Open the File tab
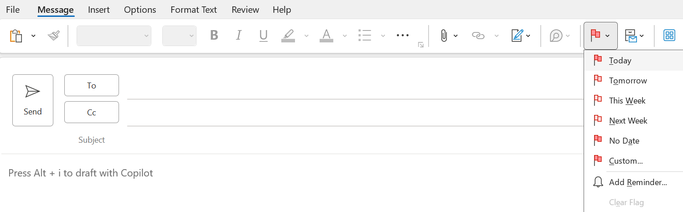 coord(13,10)
